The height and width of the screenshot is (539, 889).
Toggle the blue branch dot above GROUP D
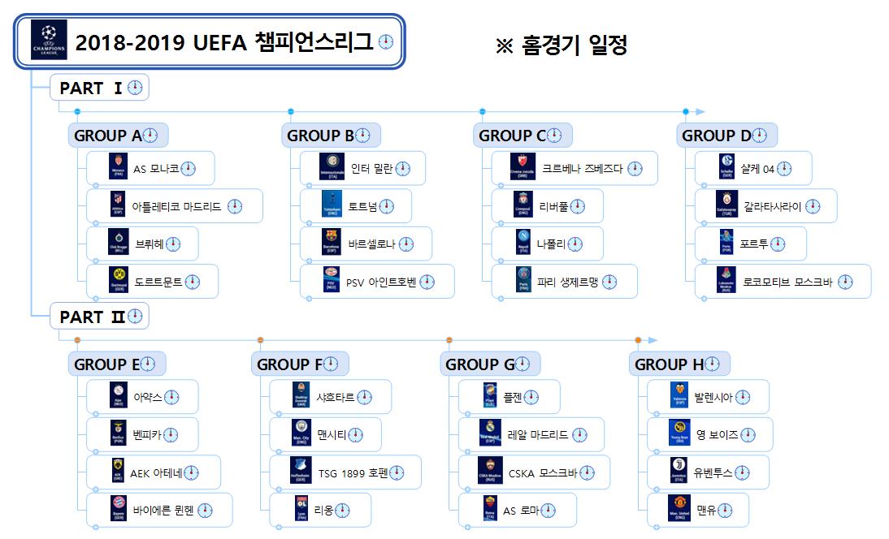pos(686,111)
